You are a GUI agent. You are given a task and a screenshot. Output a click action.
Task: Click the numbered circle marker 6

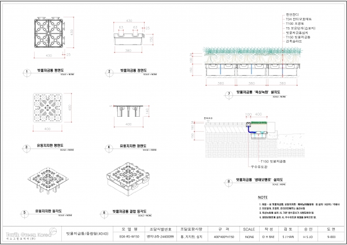click(x=104, y=214)
